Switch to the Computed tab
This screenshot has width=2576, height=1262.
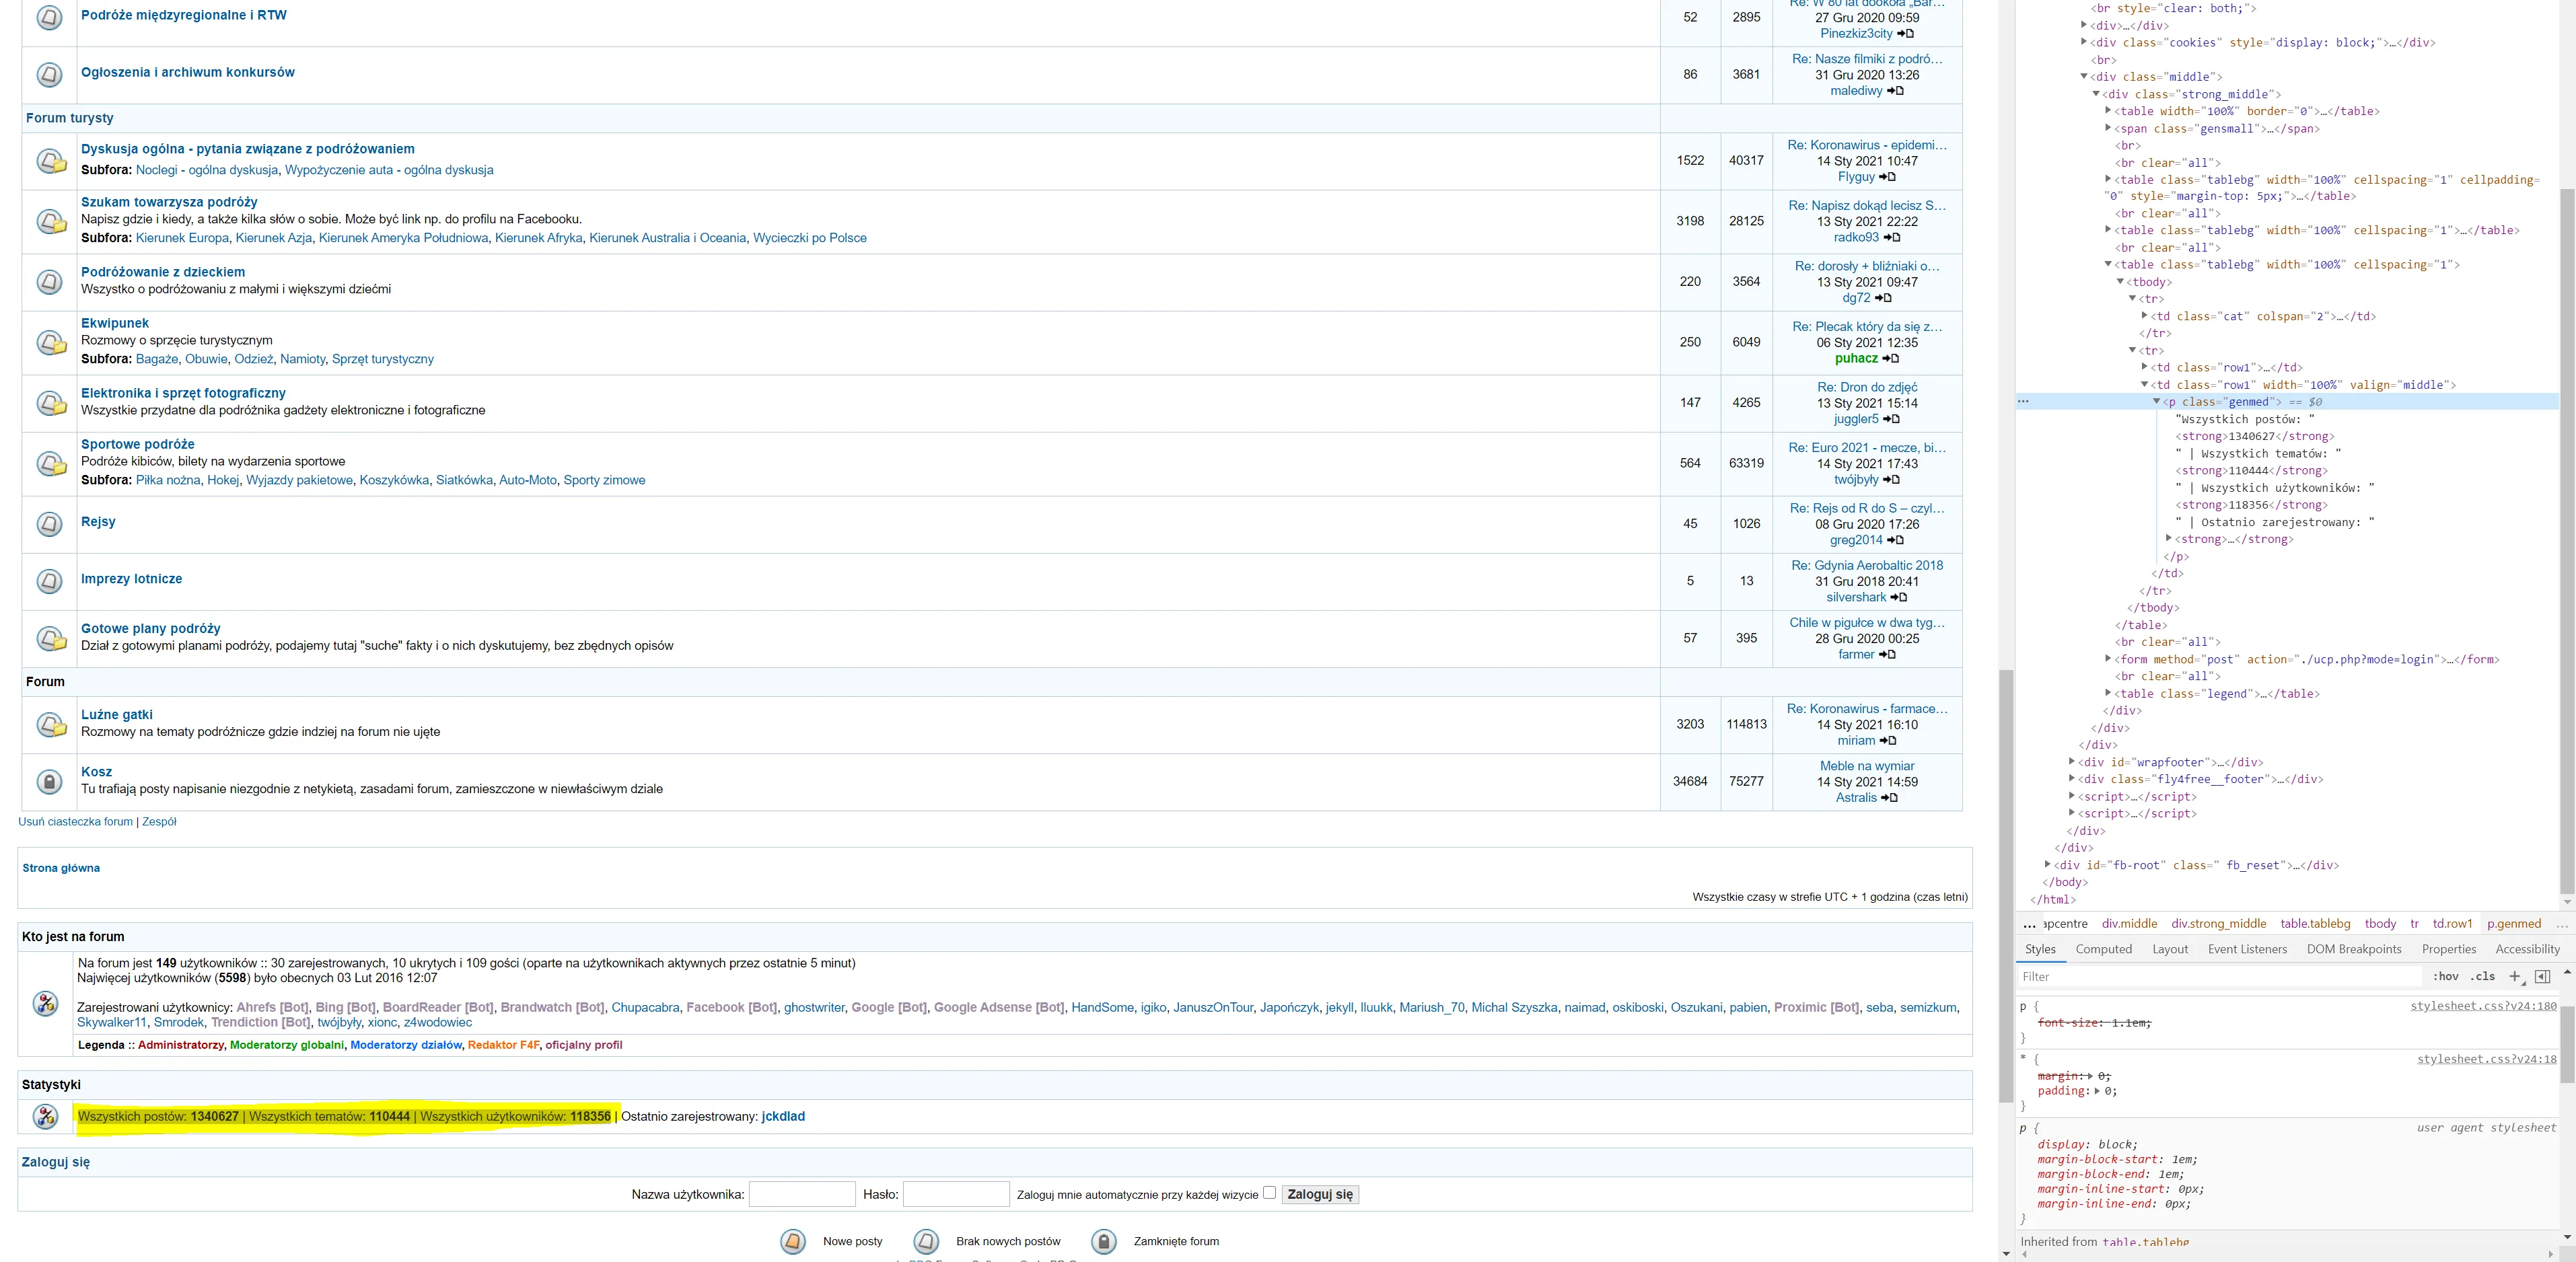point(2103,949)
